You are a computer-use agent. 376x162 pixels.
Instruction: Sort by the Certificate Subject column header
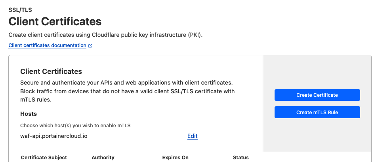point(44,157)
